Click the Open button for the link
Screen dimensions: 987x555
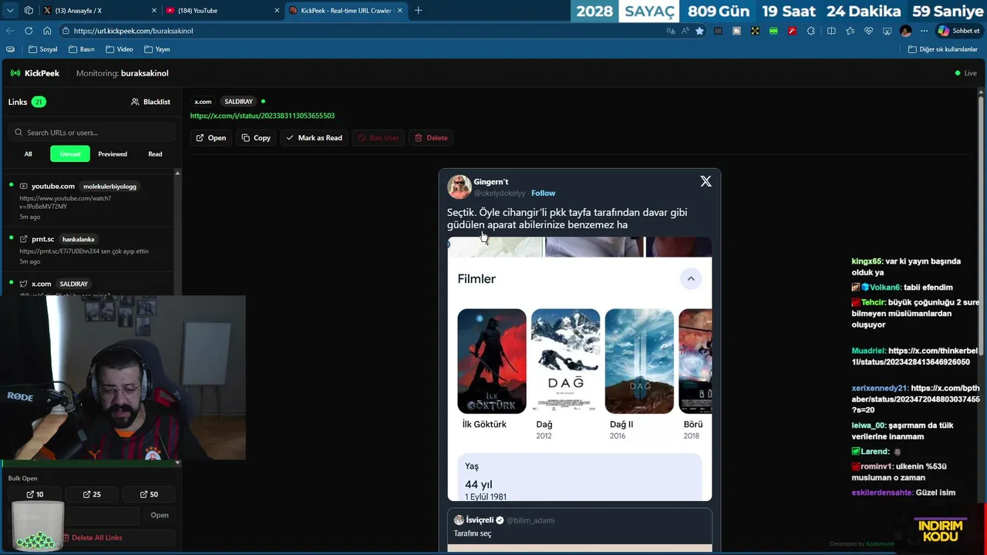click(x=211, y=138)
